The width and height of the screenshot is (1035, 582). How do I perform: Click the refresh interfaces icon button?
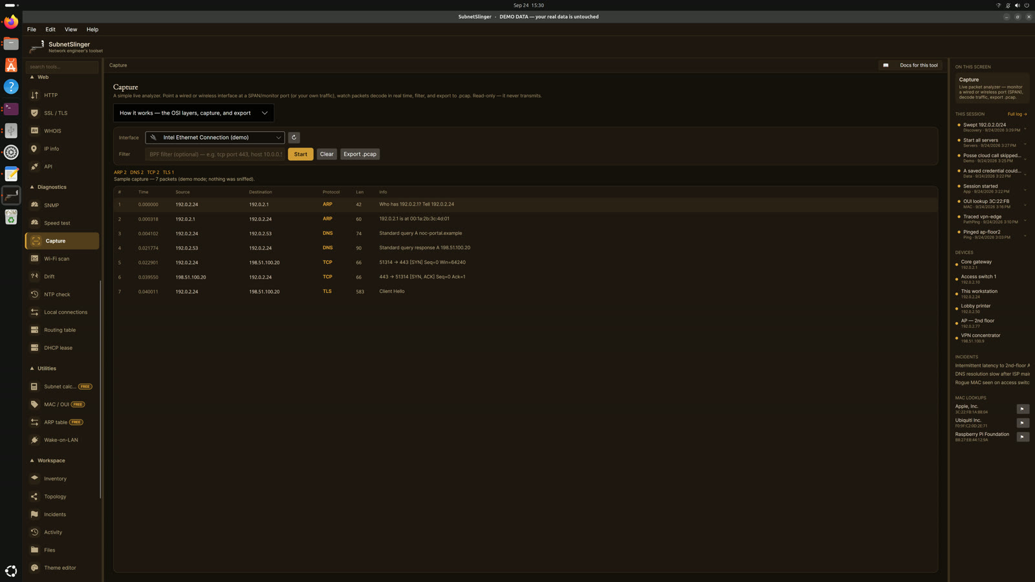(294, 137)
